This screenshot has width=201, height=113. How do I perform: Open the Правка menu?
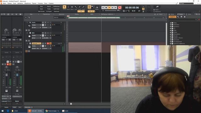click(9, 3)
